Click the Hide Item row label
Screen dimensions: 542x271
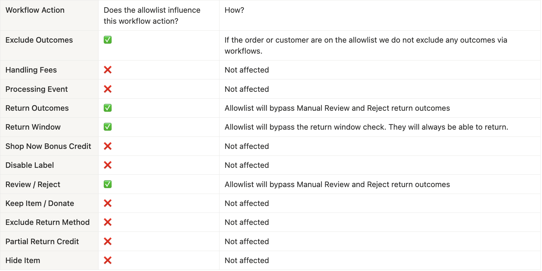point(23,261)
